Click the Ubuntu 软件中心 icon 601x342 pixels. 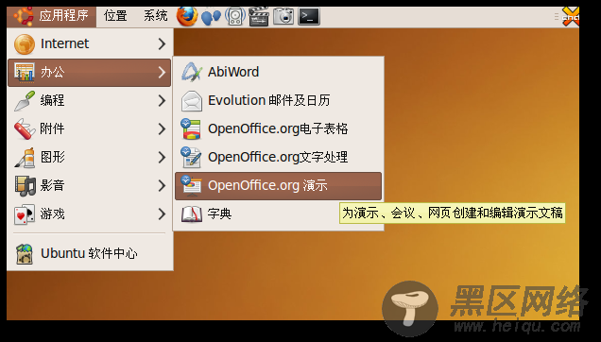coord(25,254)
